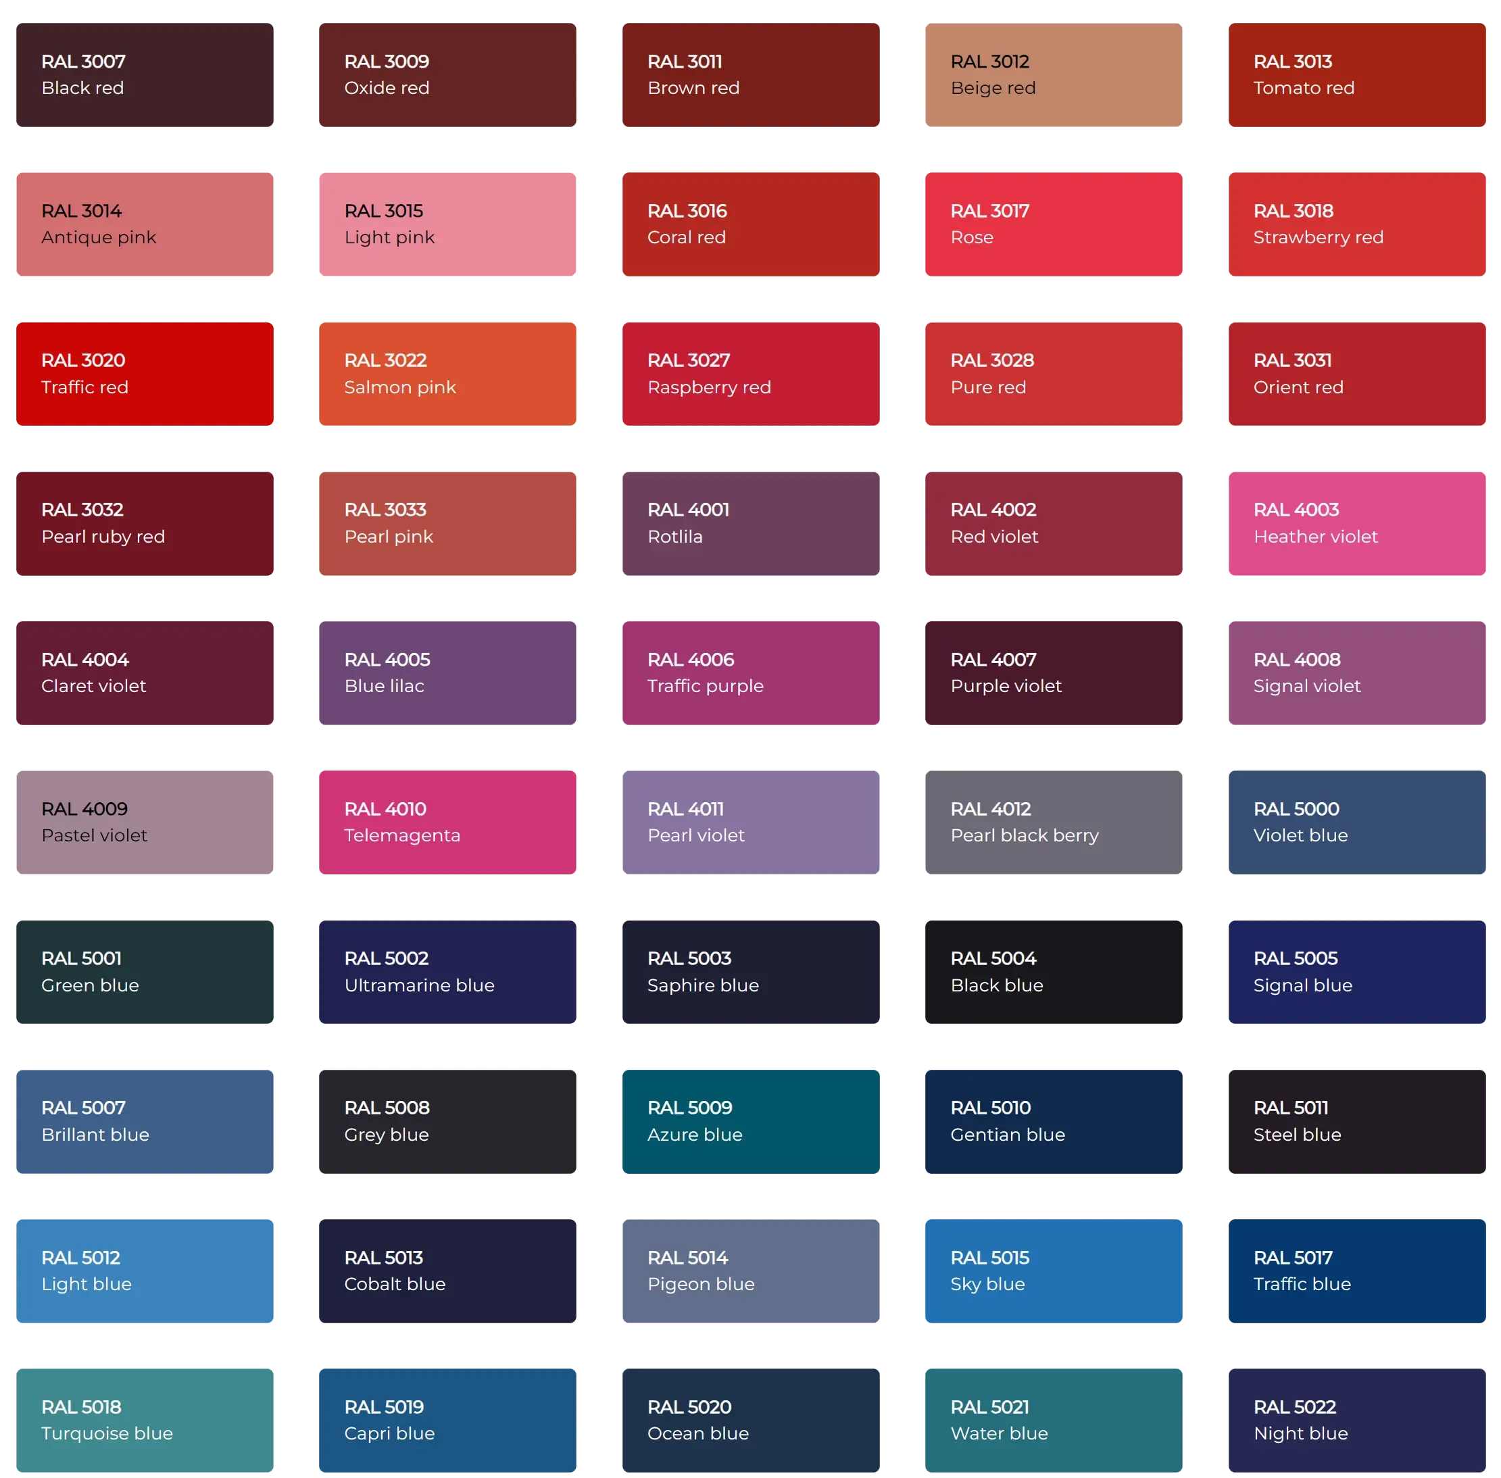The width and height of the screenshot is (1501, 1478).
Task: Choose the RAL 3011 Brown red swatch
Action: coord(750,74)
